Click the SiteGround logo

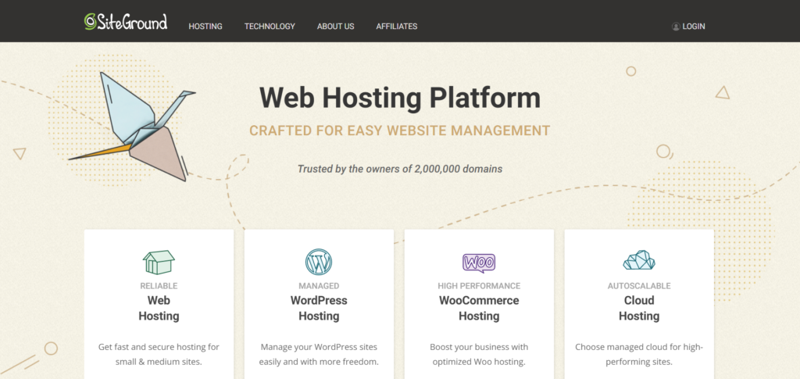126,22
